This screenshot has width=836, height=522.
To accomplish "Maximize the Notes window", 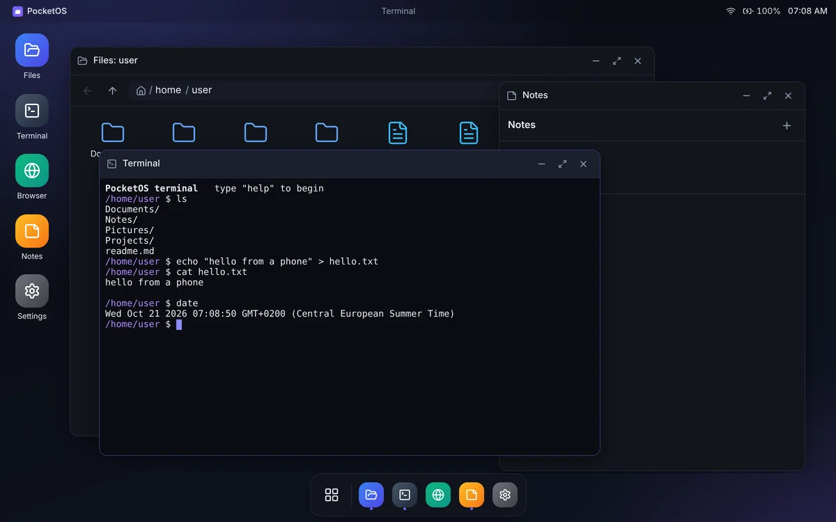I will click(767, 96).
